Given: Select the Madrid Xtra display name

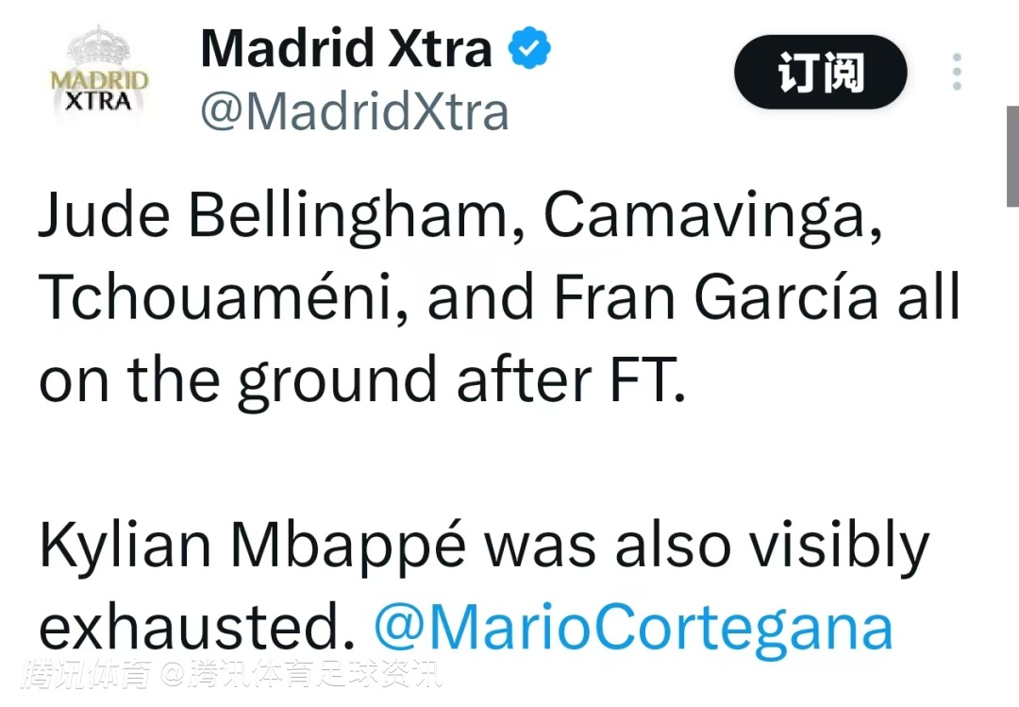Looking at the screenshot, I should pyautogui.click(x=346, y=48).
